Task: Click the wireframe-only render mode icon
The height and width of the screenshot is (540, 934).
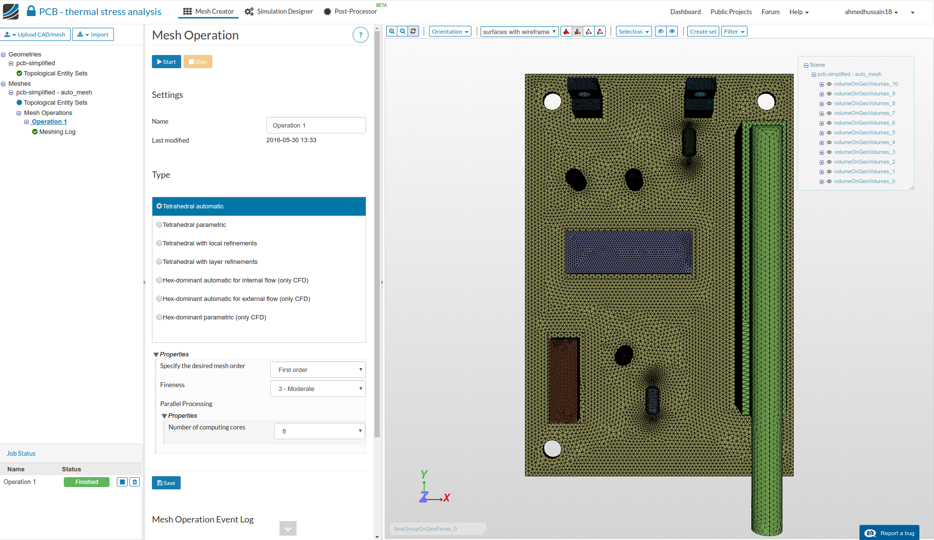Action: coord(589,32)
